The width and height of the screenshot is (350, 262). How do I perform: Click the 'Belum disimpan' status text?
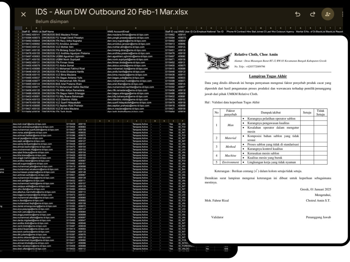(x=52, y=22)
